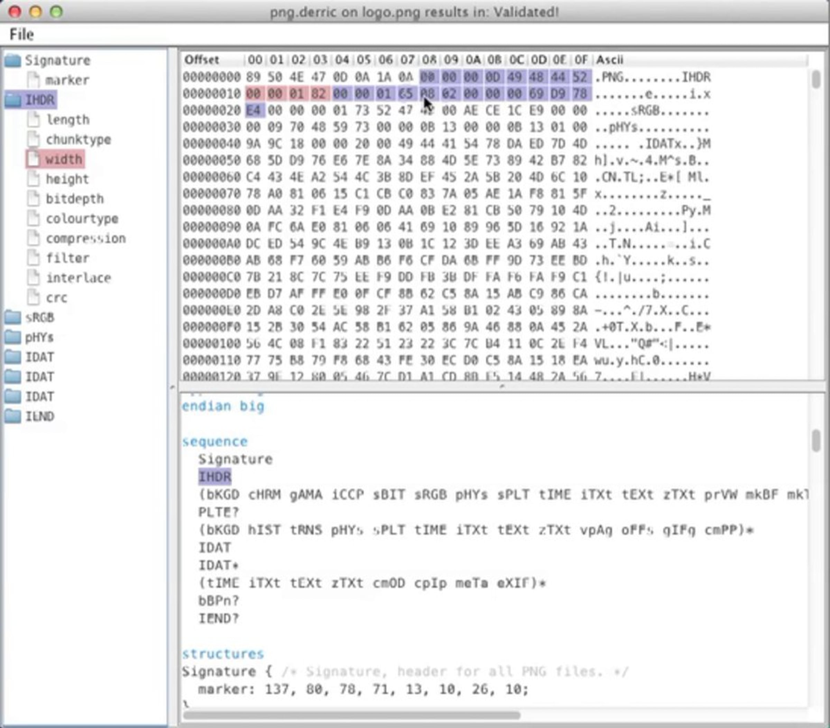
Task: Select the Signature folder icon in tree
Action: click(13, 61)
